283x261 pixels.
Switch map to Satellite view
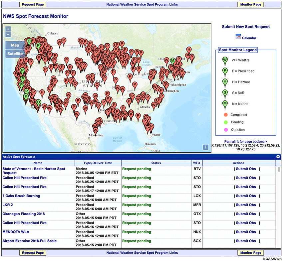tap(15, 54)
